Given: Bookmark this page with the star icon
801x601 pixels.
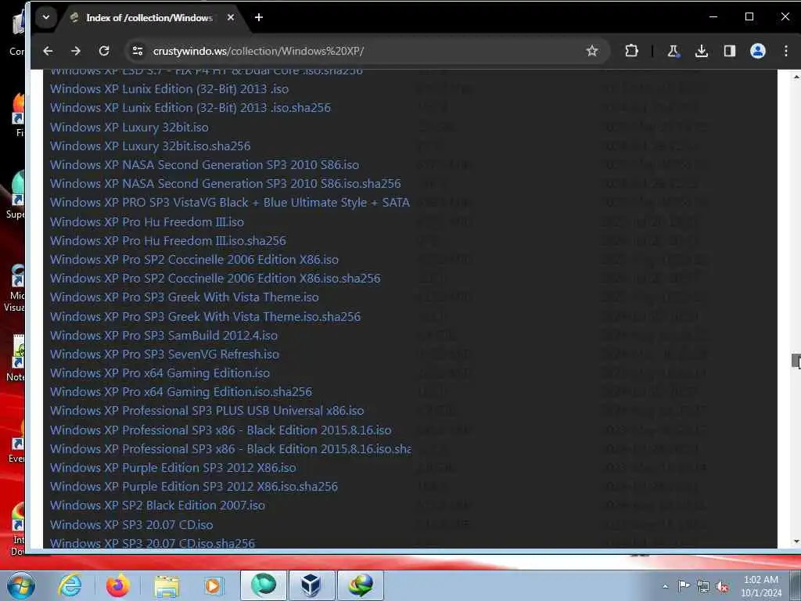Looking at the screenshot, I should pyautogui.click(x=592, y=51).
